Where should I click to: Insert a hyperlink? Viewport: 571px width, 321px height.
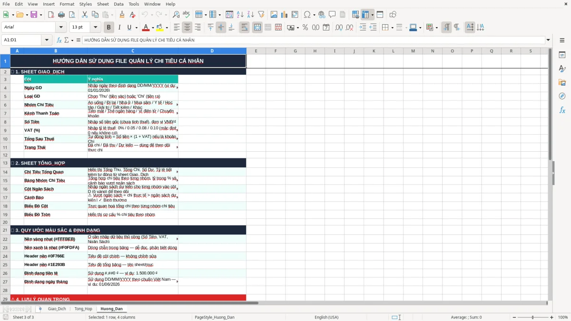click(322, 15)
